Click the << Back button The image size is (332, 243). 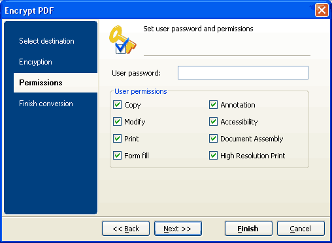pos(125,229)
